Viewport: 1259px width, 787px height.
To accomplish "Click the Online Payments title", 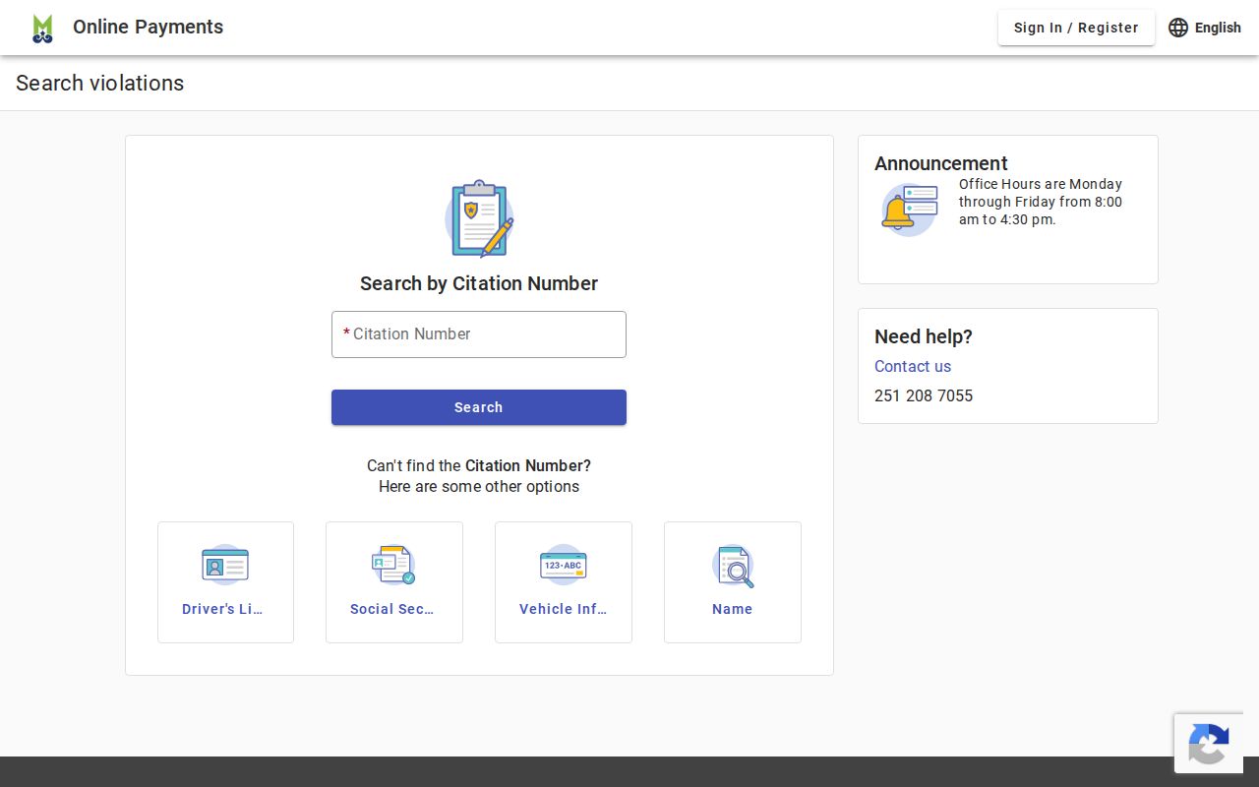I will [x=148, y=27].
